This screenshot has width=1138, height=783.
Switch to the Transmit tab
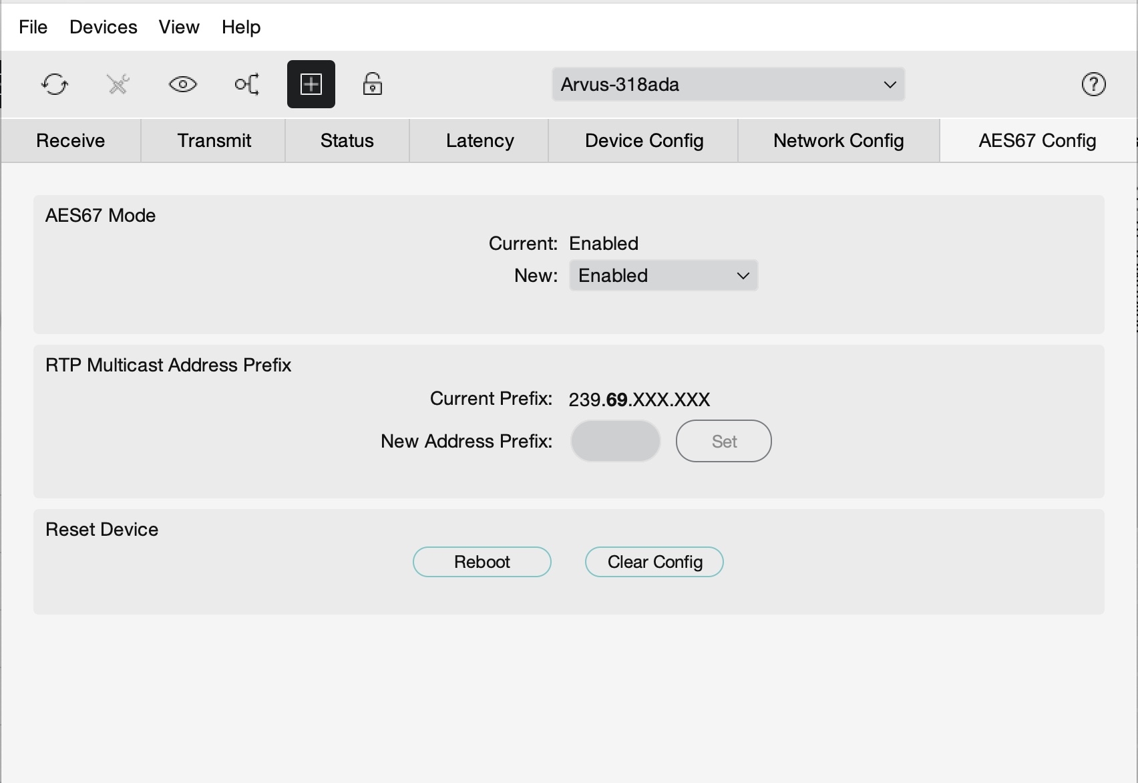tap(214, 141)
